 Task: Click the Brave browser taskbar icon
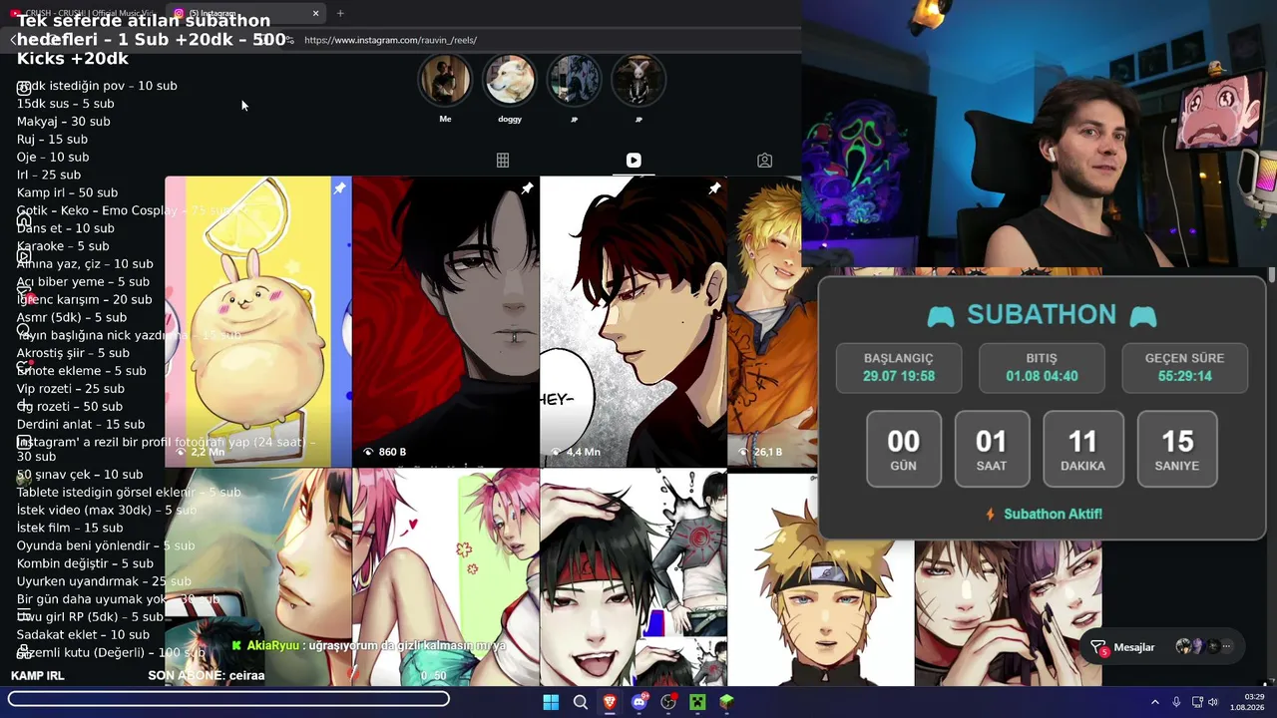point(610,702)
